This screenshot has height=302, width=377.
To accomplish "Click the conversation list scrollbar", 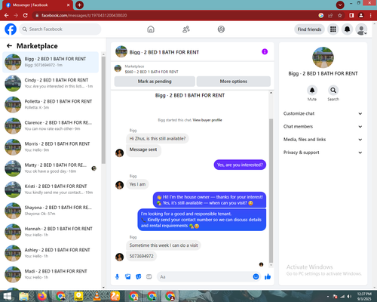I will click(103, 110).
